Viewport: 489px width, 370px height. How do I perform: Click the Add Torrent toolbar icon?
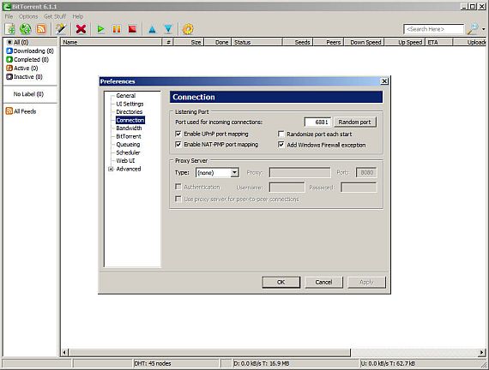pos(10,29)
